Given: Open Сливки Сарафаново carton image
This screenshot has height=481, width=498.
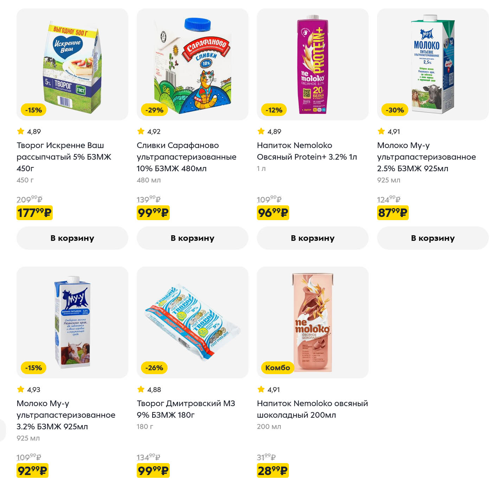Looking at the screenshot, I should (192, 64).
